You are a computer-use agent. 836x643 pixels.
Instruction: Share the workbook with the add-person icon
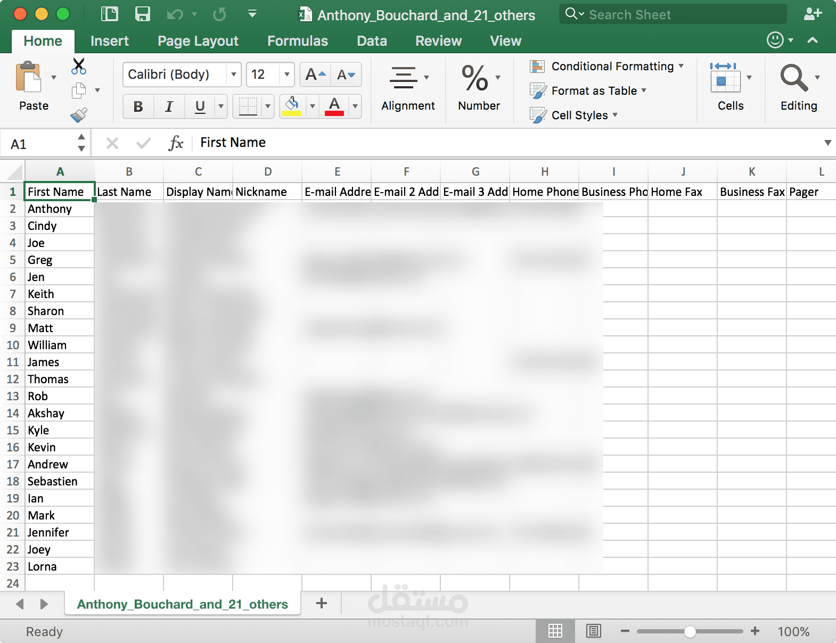coord(813,14)
